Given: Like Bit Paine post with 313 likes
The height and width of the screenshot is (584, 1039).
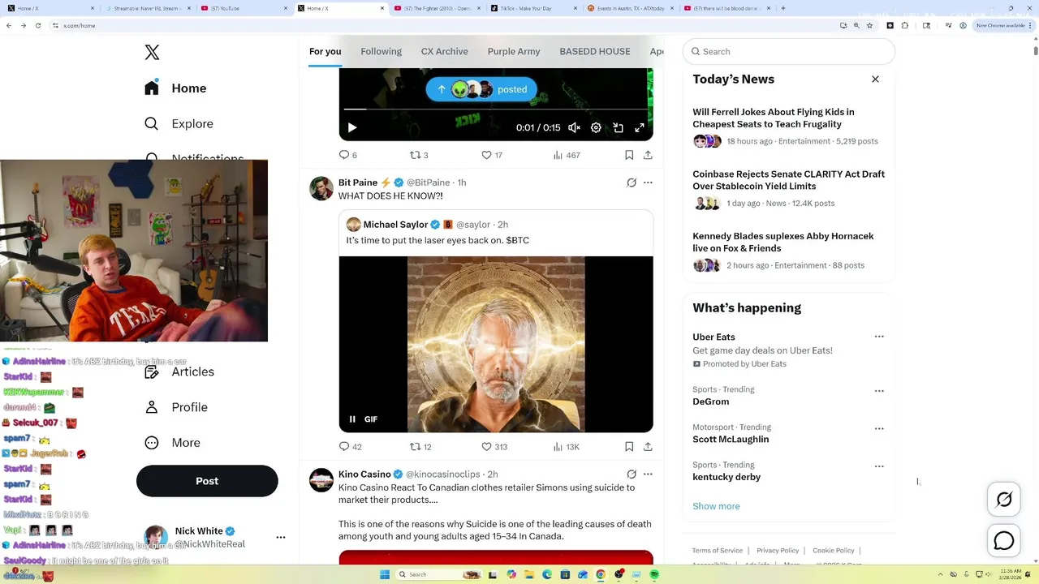Looking at the screenshot, I should (x=494, y=447).
